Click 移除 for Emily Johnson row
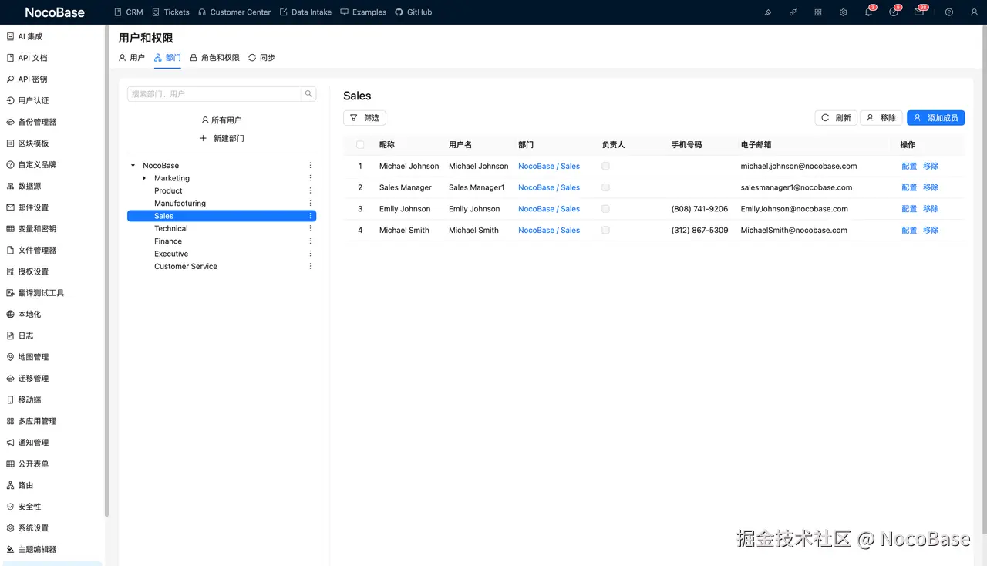This screenshot has width=987, height=566. click(x=931, y=209)
